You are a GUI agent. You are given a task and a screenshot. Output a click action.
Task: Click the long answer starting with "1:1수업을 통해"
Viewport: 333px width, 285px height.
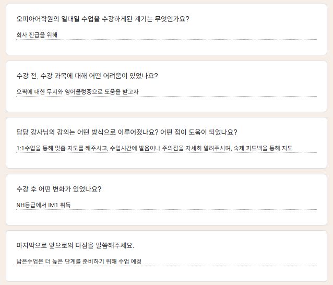(x=166, y=148)
